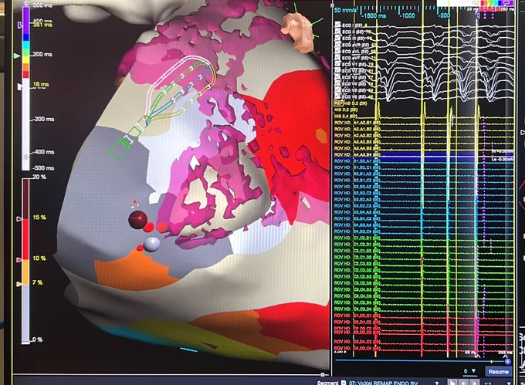Click the caliper marker labeled 0 on ruler
Screen dimensions: 525x385
478,15
